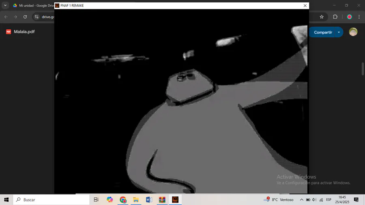
Task: Switch to Google Chrome on taskbar
Action: pyautogui.click(x=123, y=200)
